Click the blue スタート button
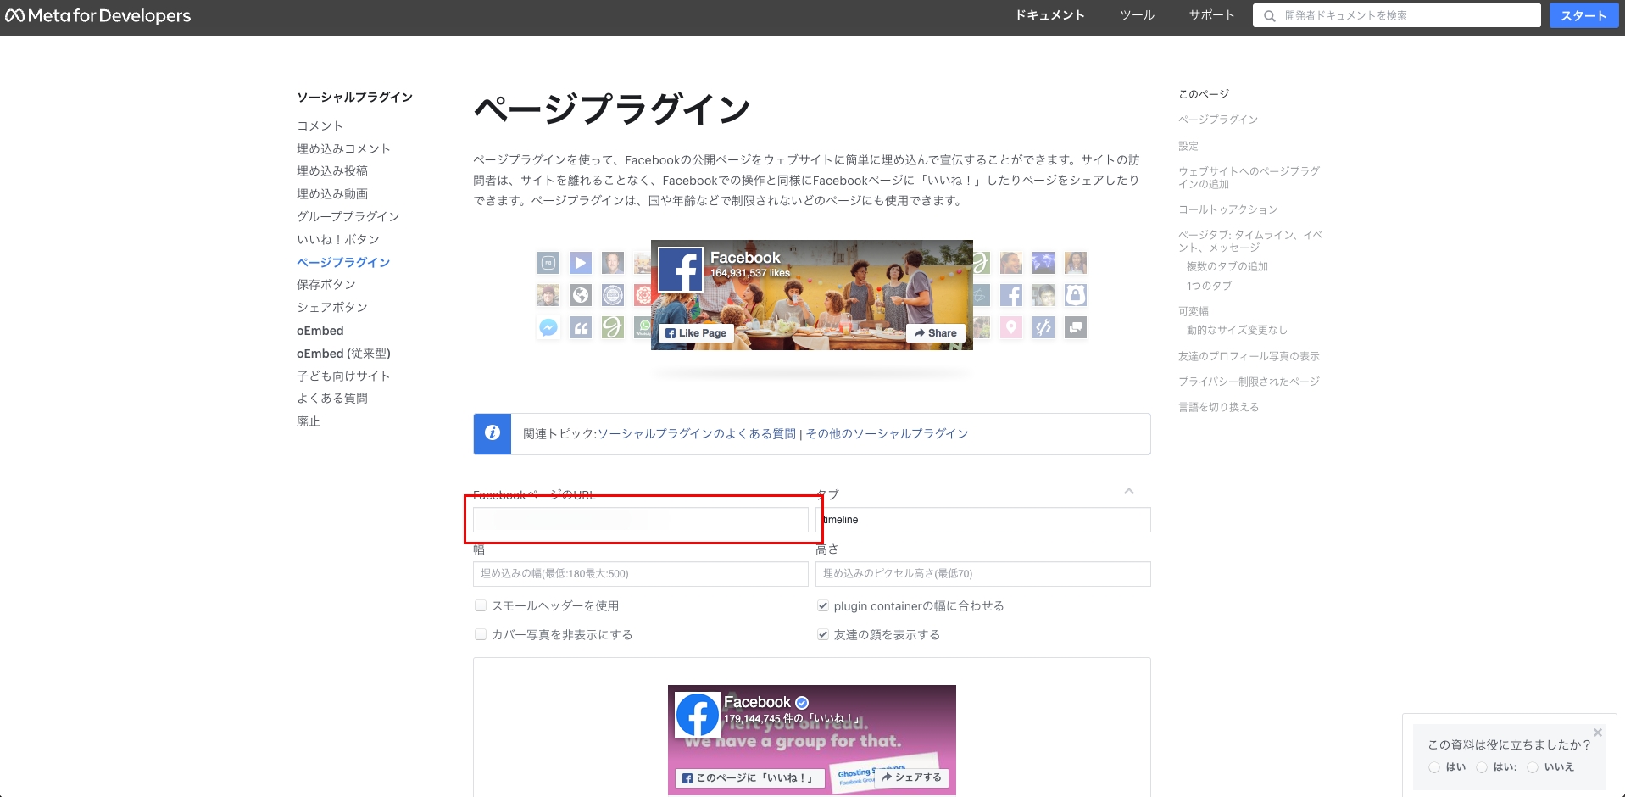This screenshot has width=1625, height=797. pyautogui.click(x=1583, y=14)
